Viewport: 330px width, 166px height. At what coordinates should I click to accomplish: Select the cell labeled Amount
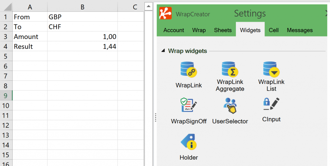click(30, 37)
